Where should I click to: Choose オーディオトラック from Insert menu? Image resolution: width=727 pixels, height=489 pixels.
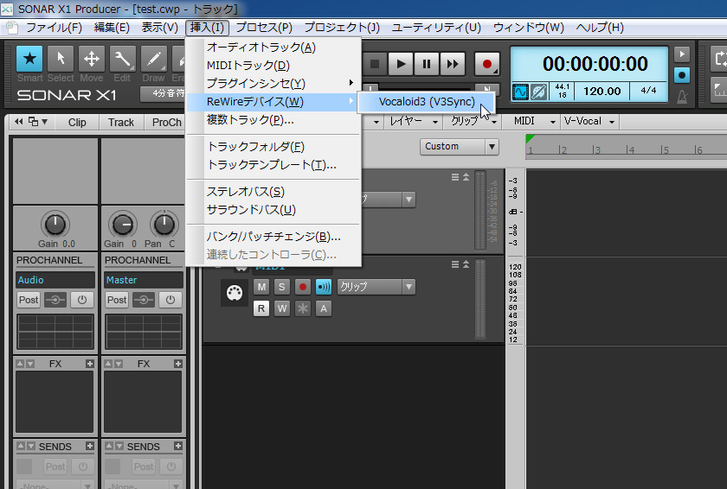coord(273,48)
